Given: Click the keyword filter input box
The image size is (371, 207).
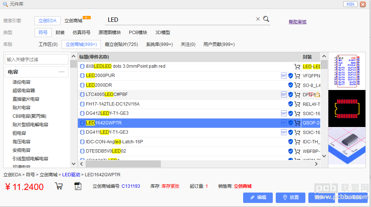Looking at the screenshot, I should click(x=37, y=59).
